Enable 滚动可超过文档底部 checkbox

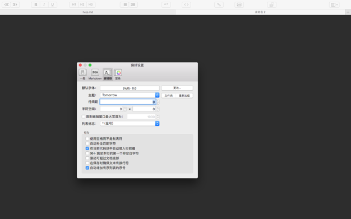pyautogui.click(x=87, y=158)
